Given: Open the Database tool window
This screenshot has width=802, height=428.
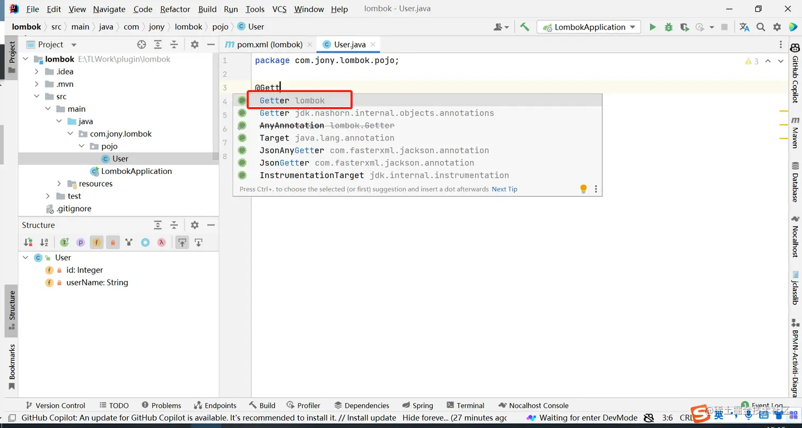Looking at the screenshot, I should 795,182.
